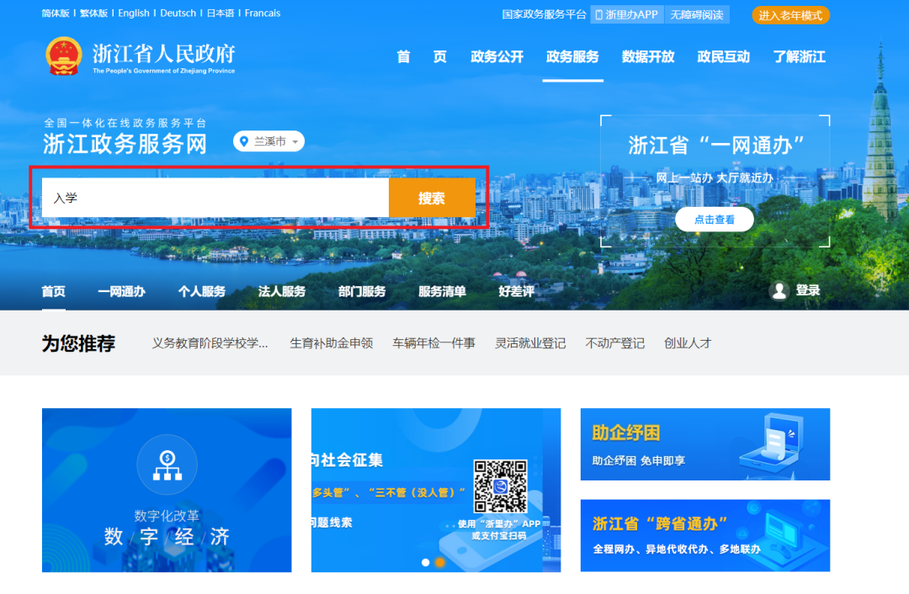Open 生育补助金申领 recommendation
Viewport: 909px width, 594px height.
(x=331, y=343)
